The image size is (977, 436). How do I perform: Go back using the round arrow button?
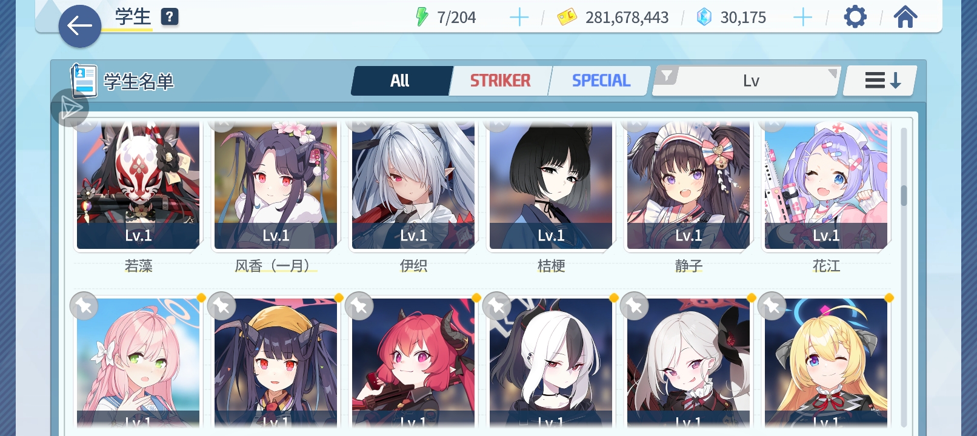point(79,26)
